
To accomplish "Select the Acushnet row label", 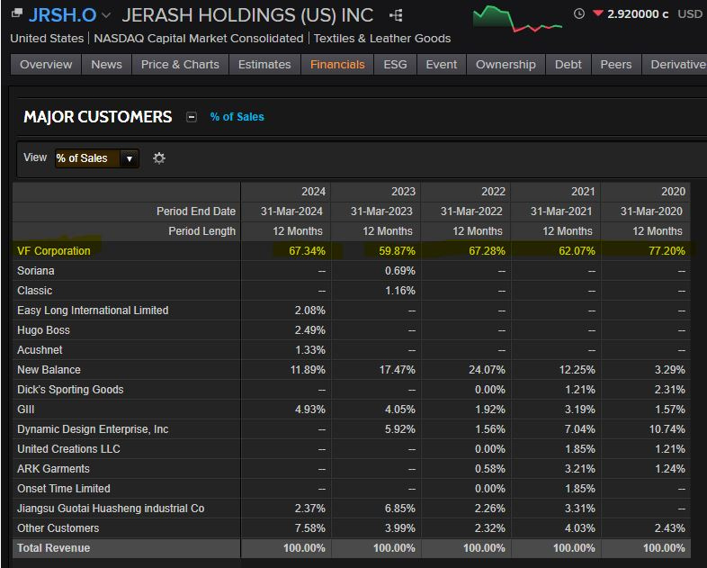I will tap(40, 350).
